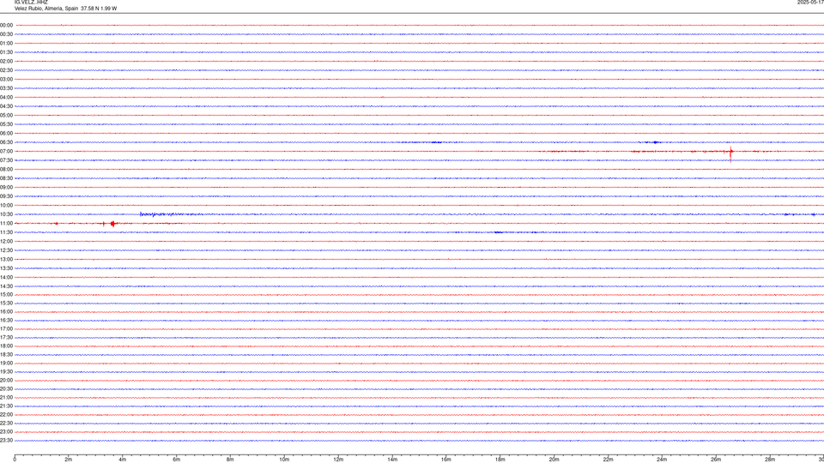Click the 15:00 row time label
This screenshot has height=463, width=824.
(7, 294)
